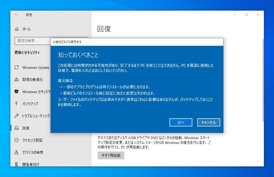The height and width of the screenshot is (177, 274).
Task: Click the 以前のビルドに復元する dialog title bar
Action: click(137, 42)
